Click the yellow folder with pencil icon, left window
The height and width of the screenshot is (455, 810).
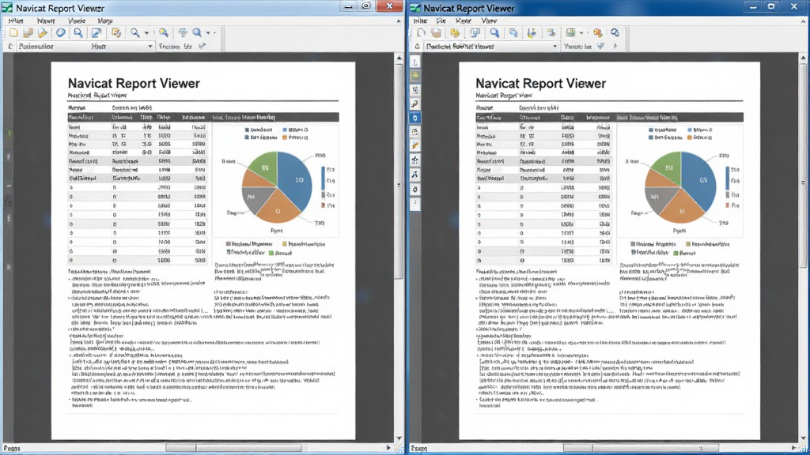point(43,32)
